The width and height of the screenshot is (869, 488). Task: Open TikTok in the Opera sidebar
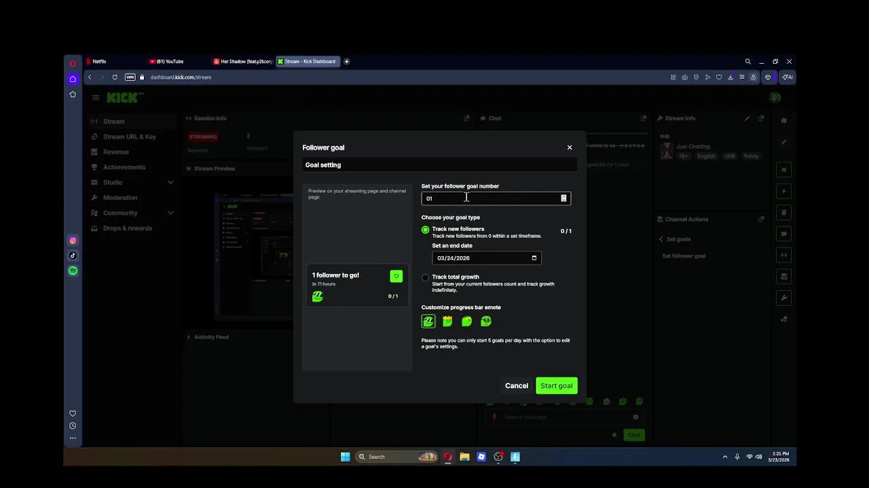tap(73, 256)
